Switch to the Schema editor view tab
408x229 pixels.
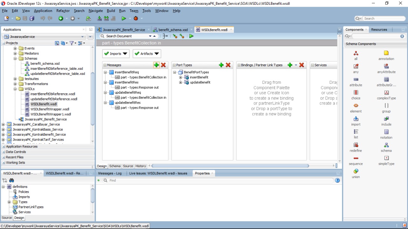115,166
